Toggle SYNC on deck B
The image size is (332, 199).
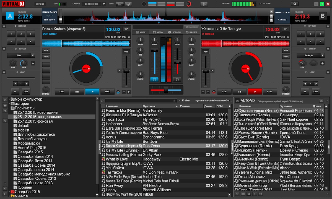coord(270,91)
